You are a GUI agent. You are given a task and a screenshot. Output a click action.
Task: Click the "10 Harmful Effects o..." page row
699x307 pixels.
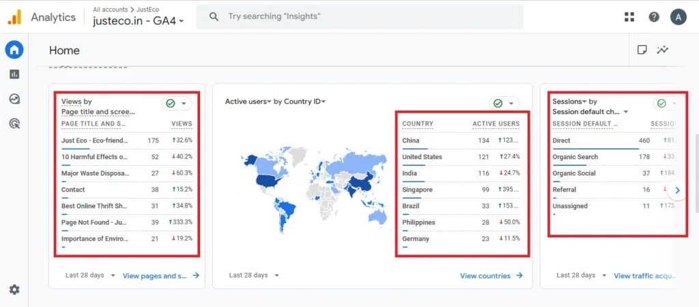point(126,157)
